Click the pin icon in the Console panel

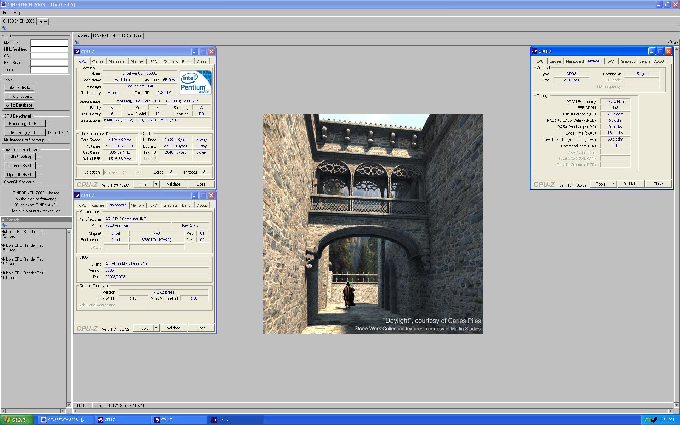4,226
